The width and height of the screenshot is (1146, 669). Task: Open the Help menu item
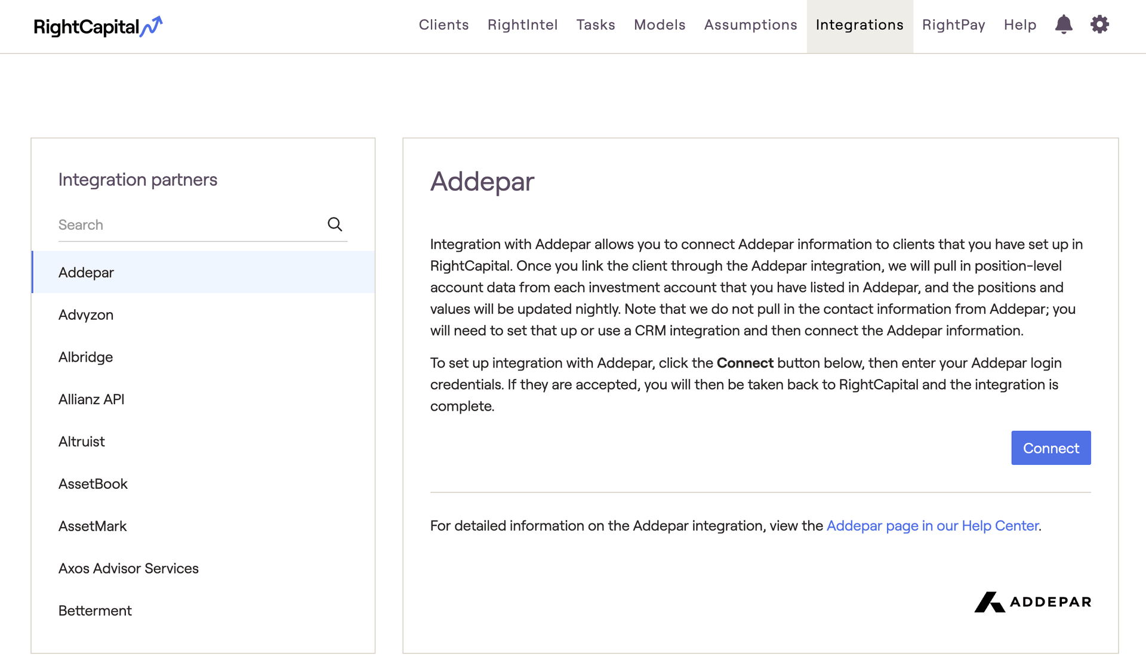click(1019, 25)
